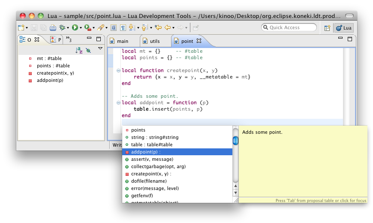This screenshot has width=373, height=223.
Task: Click the Save All icon
Action: coord(43,27)
